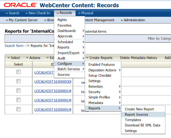171x138 pixels.
Task: Choose Download BI XML Data
Action: [143, 125]
